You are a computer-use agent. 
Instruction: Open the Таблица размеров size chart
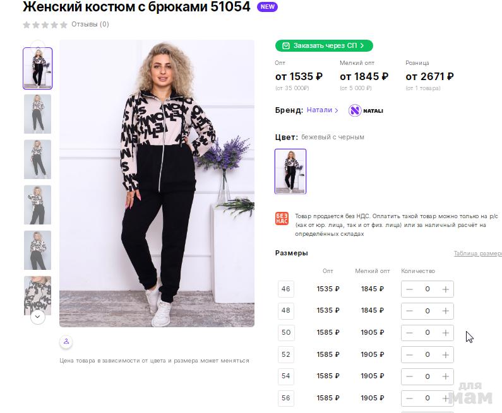pos(477,253)
